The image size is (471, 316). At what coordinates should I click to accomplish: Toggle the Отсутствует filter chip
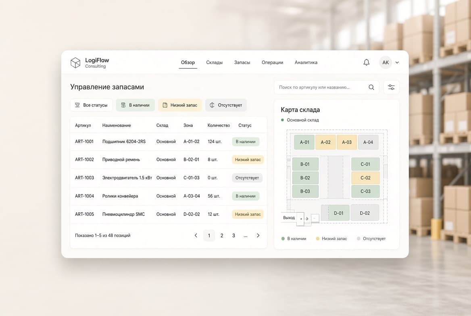[x=226, y=105]
